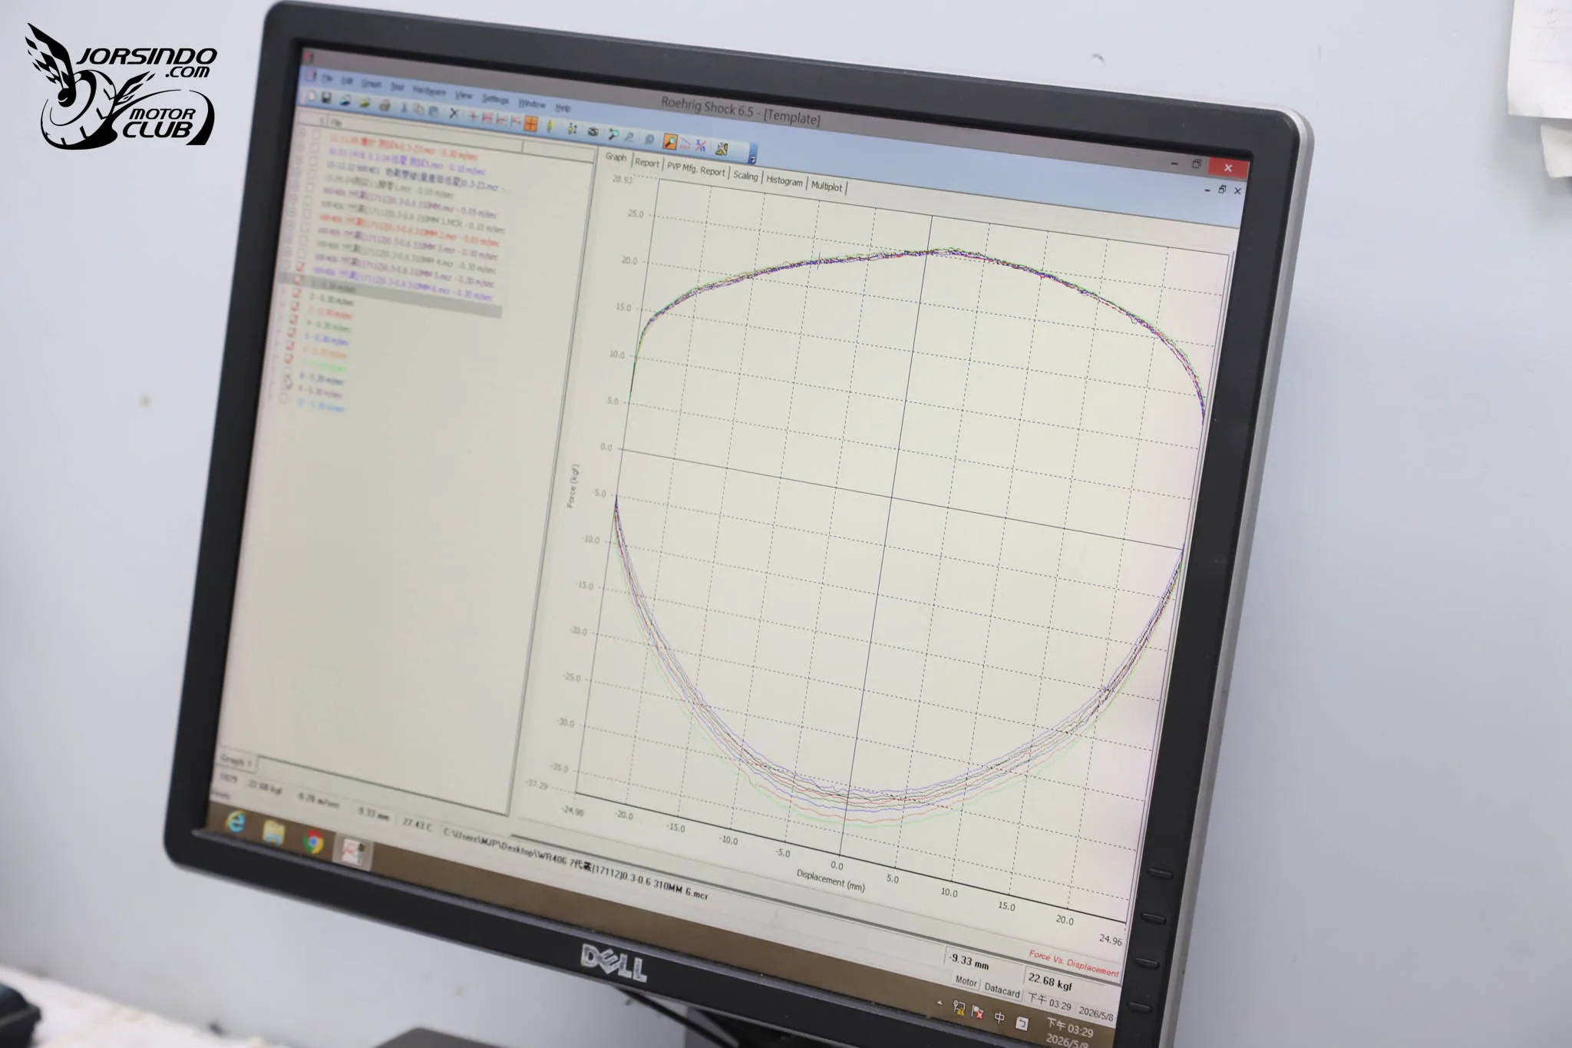Toggle checkbox for 5.mcr - 0.30 m/sec row
This screenshot has width=1572, height=1048.
(300, 254)
